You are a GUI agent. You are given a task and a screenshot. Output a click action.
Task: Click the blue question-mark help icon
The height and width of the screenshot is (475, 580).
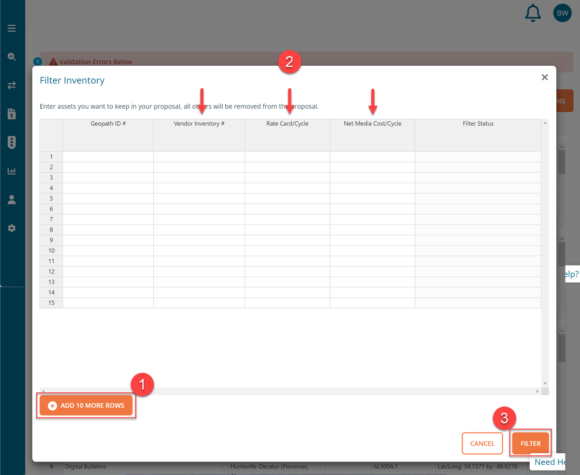(38, 61)
